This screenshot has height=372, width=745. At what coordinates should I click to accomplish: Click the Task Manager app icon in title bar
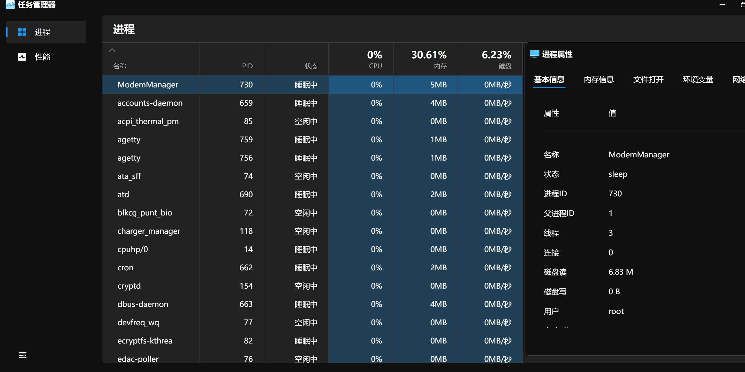pyautogui.click(x=10, y=5)
